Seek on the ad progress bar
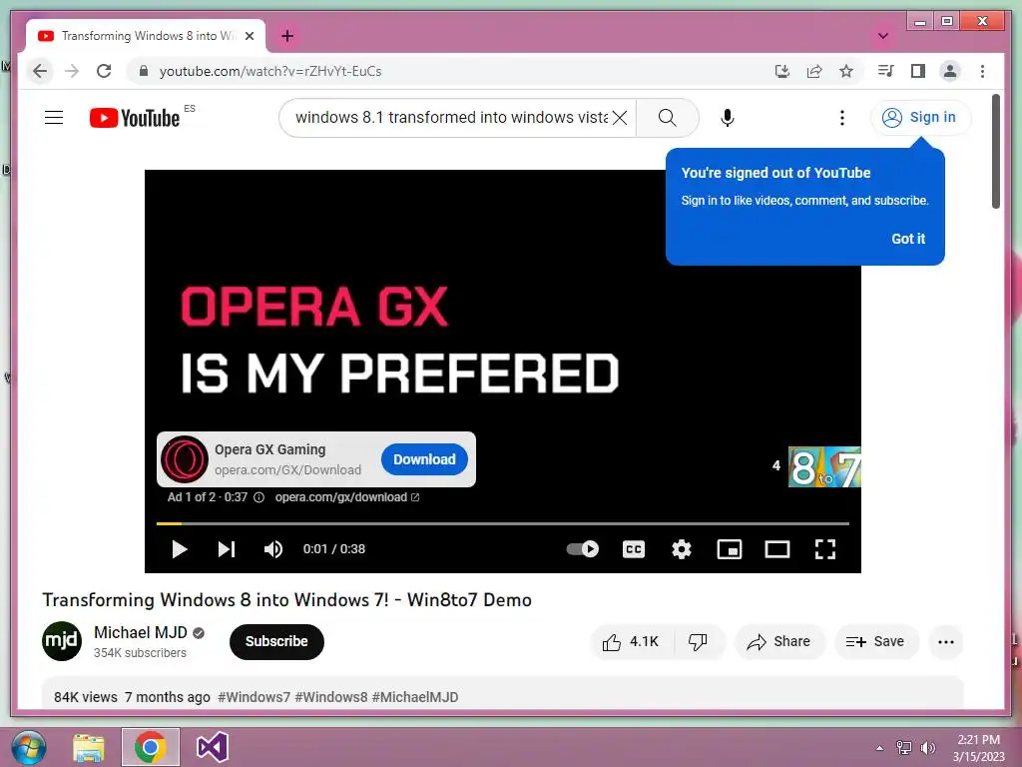Screen dimensions: 1022x767 click(503, 523)
